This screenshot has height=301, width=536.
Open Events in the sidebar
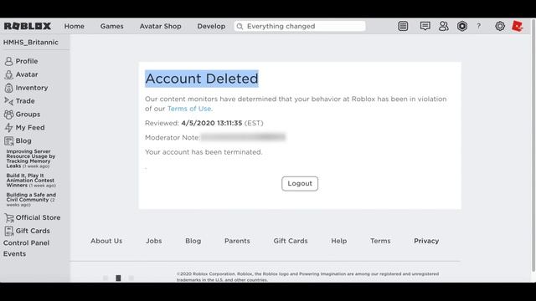[x=15, y=254]
